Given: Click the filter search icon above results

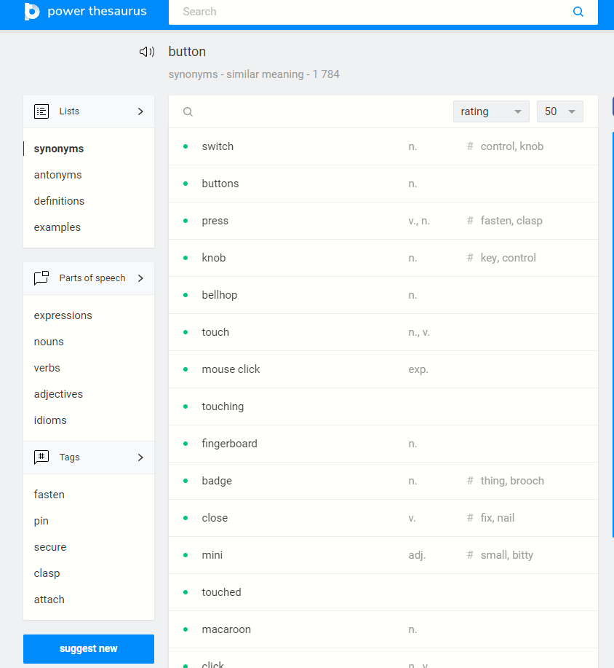Looking at the screenshot, I should 188,111.
